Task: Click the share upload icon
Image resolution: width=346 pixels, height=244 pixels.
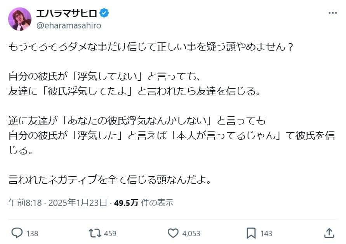Action: pos(328,233)
